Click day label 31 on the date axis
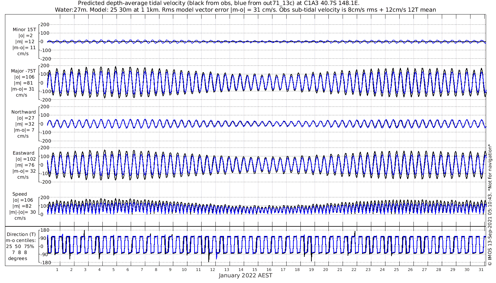This screenshot has height=283, width=496. pos(481,270)
